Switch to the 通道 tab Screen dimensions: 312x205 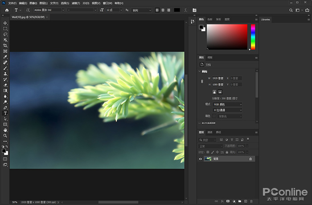pyautogui.click(x=210, y=132)
